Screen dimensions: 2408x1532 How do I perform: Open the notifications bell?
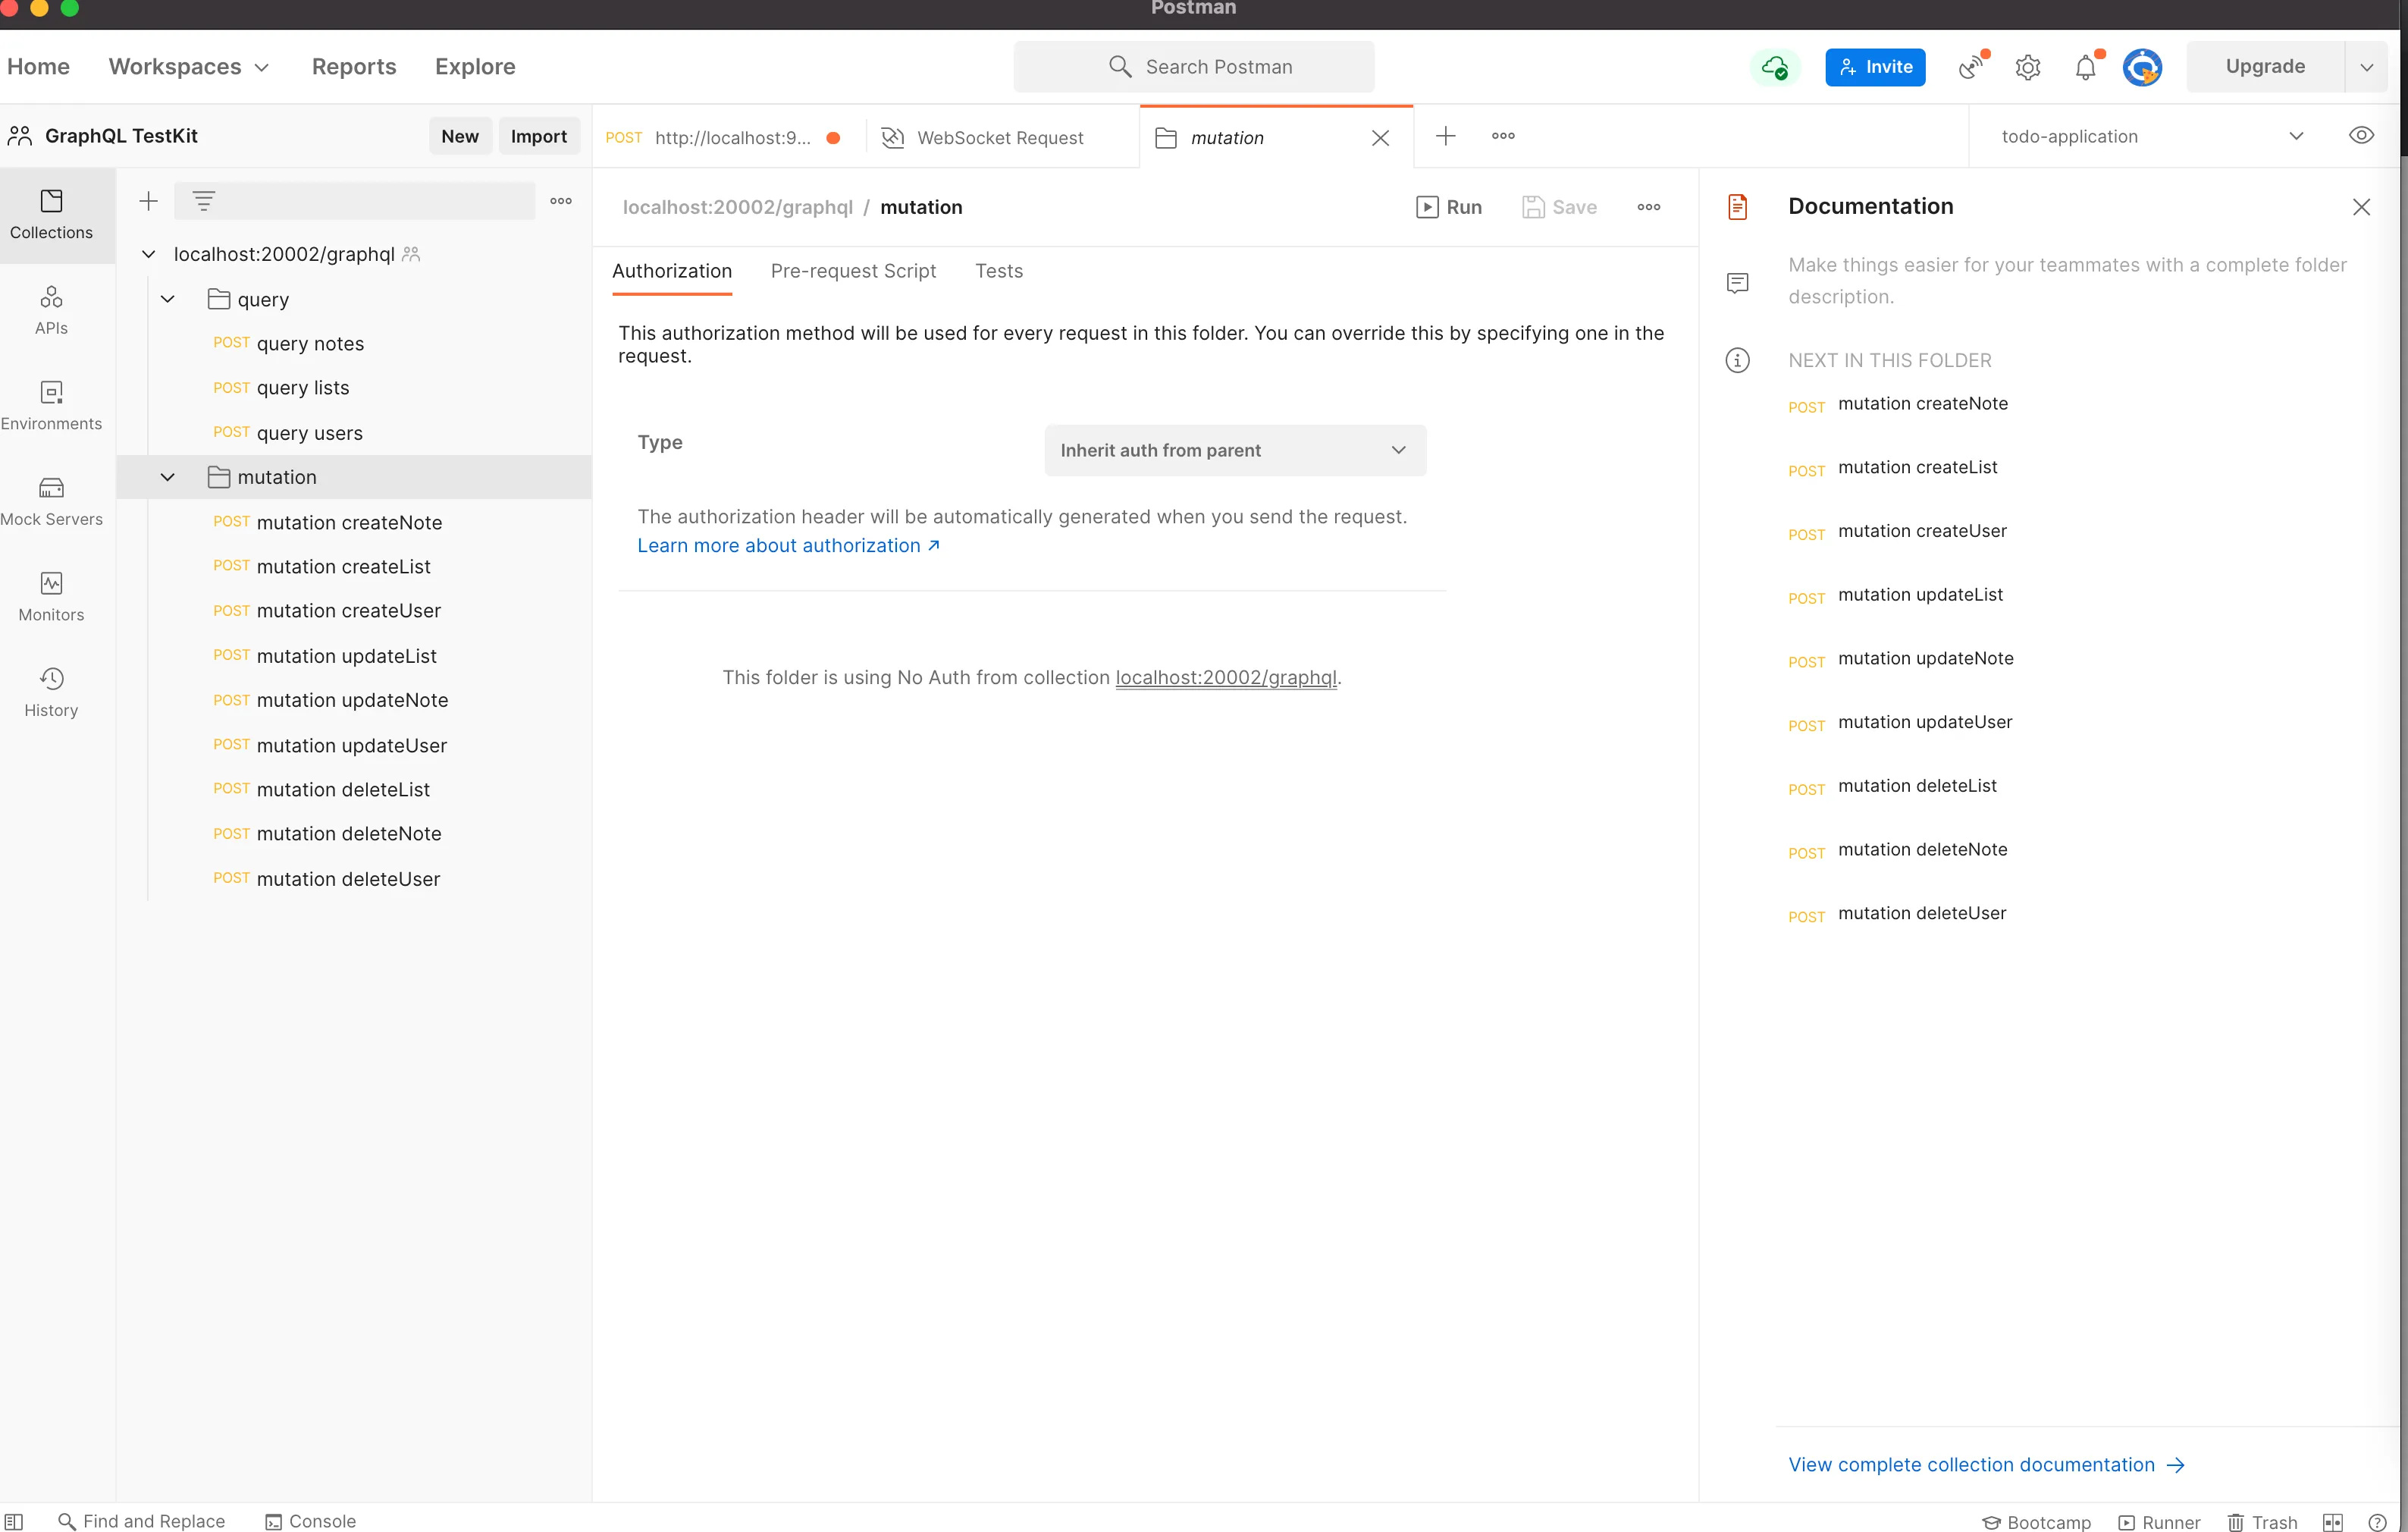pyautogui.click(x=2086, y=67)
